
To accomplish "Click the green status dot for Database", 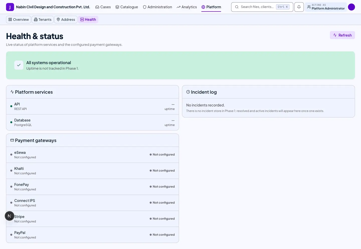I will click(11, 122).
